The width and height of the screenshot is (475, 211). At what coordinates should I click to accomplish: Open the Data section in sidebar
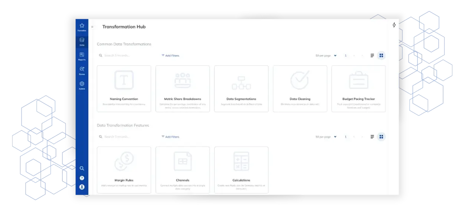point(82,42)
